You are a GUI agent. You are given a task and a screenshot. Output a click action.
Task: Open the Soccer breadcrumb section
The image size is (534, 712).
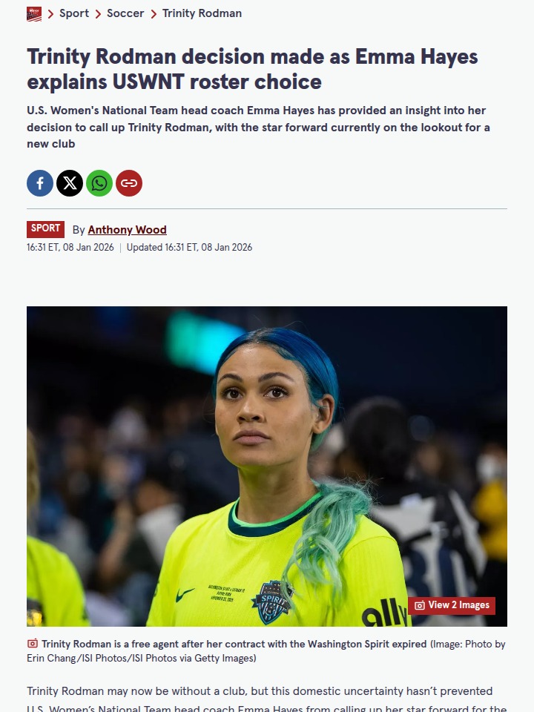(125, 13)
